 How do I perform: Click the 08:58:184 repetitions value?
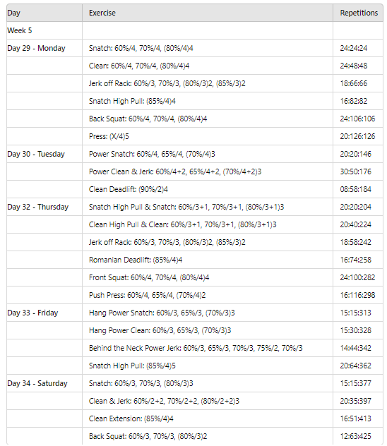355,189
